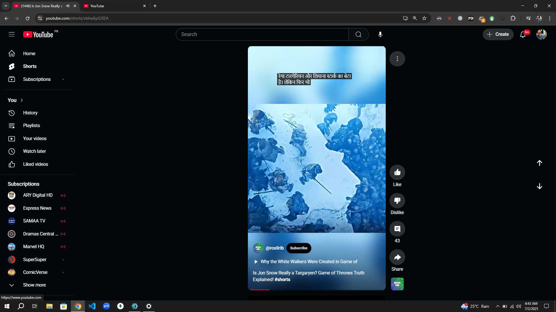Reload the page
The image size is (556, 312).
click(28, 18)
